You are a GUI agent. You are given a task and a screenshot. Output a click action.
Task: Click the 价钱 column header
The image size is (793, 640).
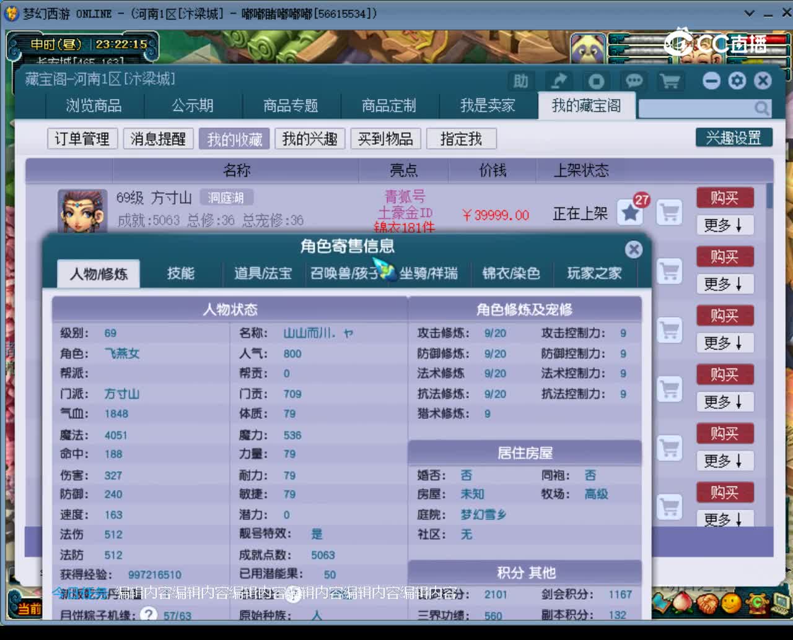click(x=493, y=170)
